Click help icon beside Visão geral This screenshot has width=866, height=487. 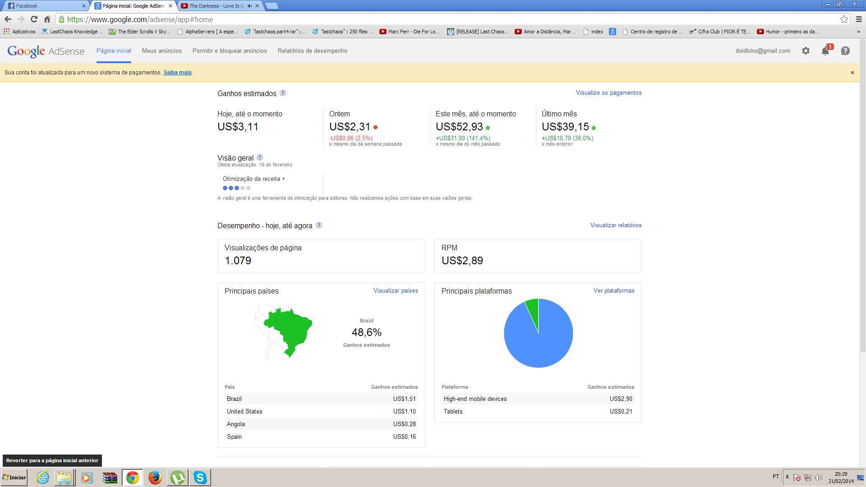pyautogui.click(x=260, y=157)
